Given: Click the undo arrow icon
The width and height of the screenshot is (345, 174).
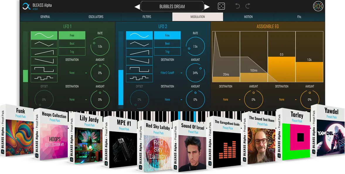Looking at the screenshot, I should click(x=237, y=6).
